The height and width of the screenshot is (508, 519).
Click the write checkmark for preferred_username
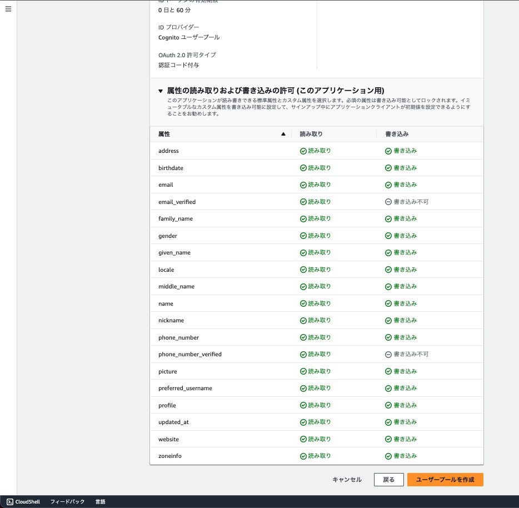pyautogui.click(x=388, y=388)
